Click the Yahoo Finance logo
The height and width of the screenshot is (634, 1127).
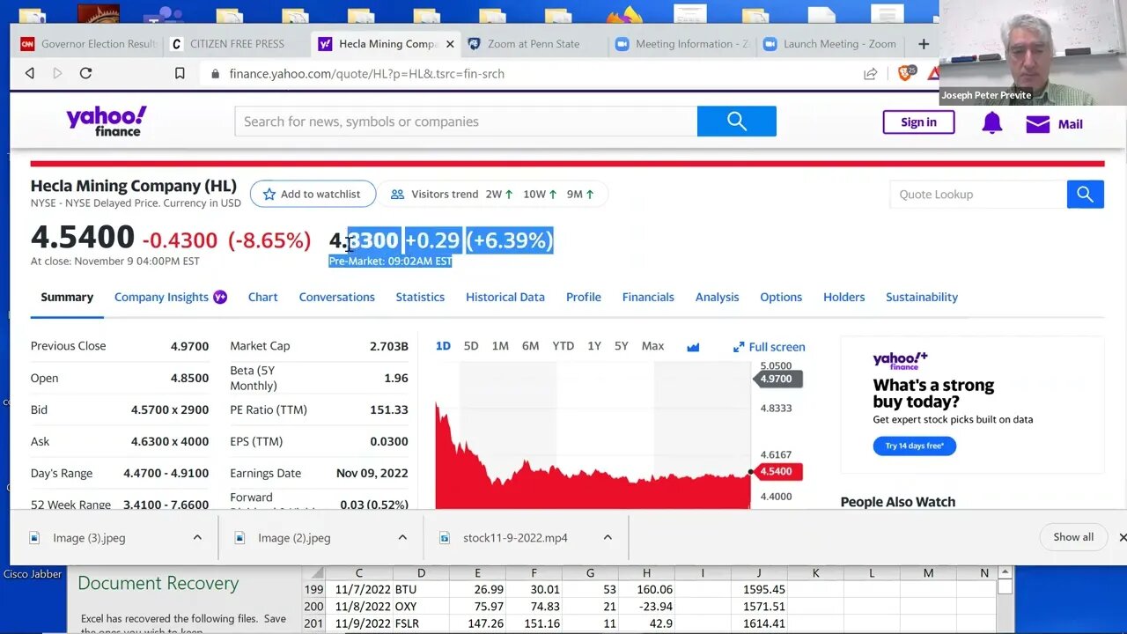(106, 122)
